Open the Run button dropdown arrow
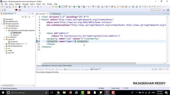This screenshot has width=170, height=95. (76, 7)
